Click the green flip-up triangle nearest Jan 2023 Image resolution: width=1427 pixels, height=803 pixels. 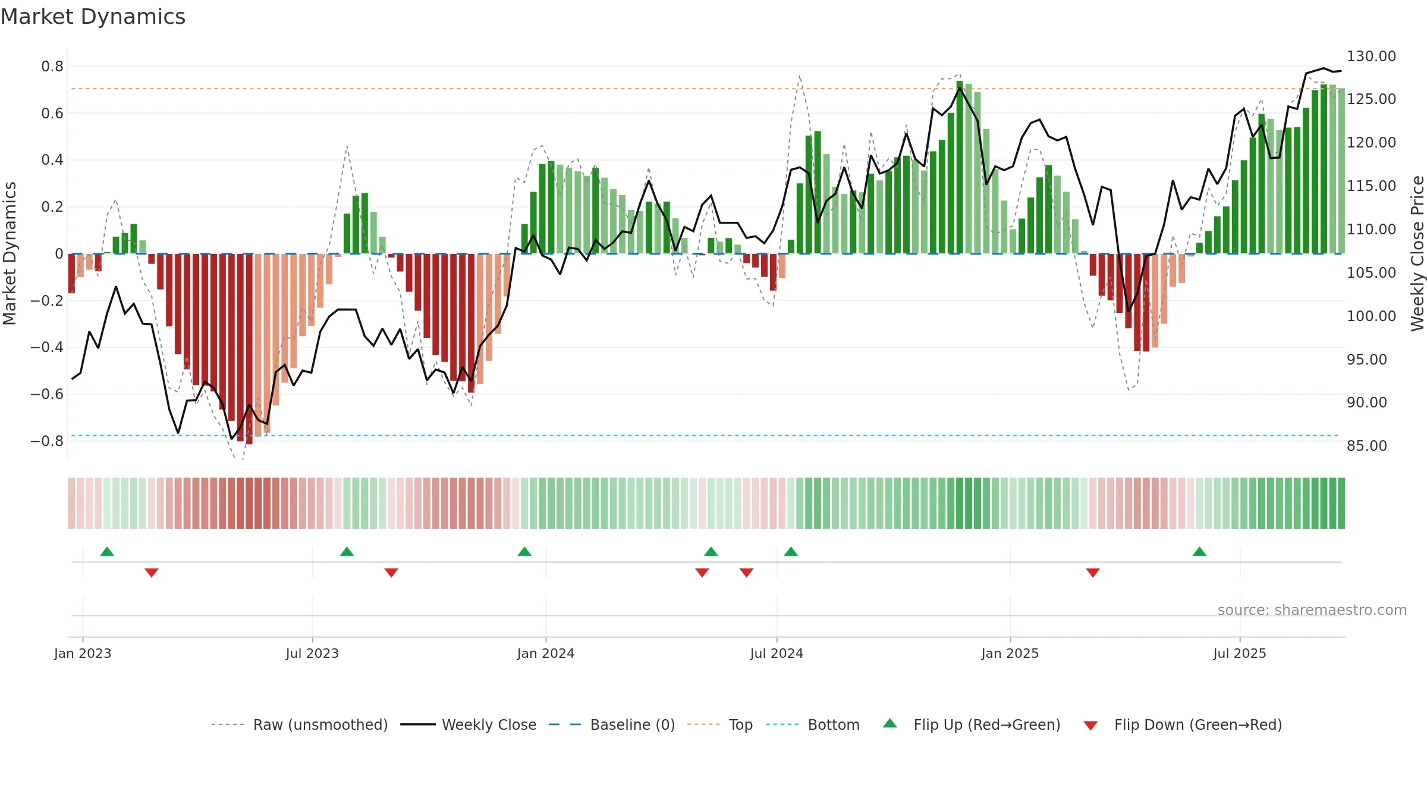[107, 552]
